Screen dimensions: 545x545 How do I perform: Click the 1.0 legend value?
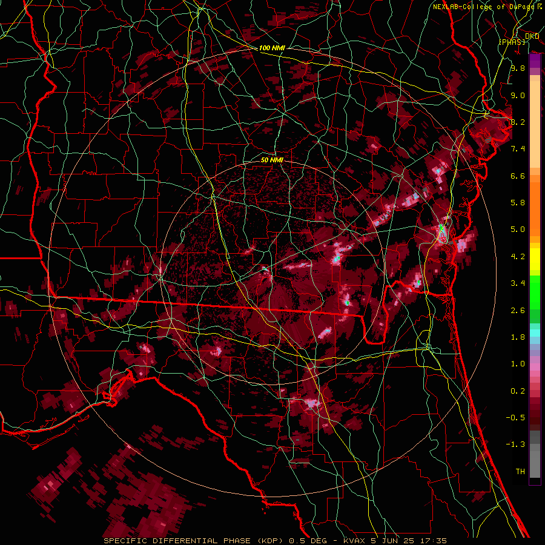(518, 364)
